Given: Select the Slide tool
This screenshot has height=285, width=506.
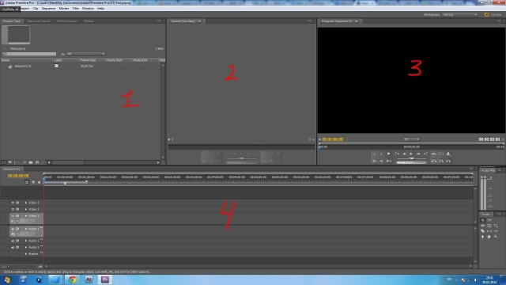Looking at the screenshot, I should pos(496,231).
